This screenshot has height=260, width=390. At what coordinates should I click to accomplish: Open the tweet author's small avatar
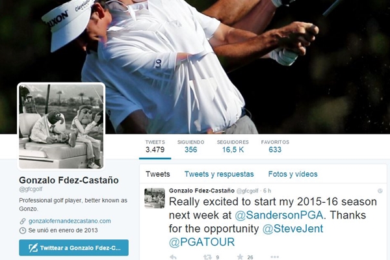pyautogui.click(x=155, y=198)
